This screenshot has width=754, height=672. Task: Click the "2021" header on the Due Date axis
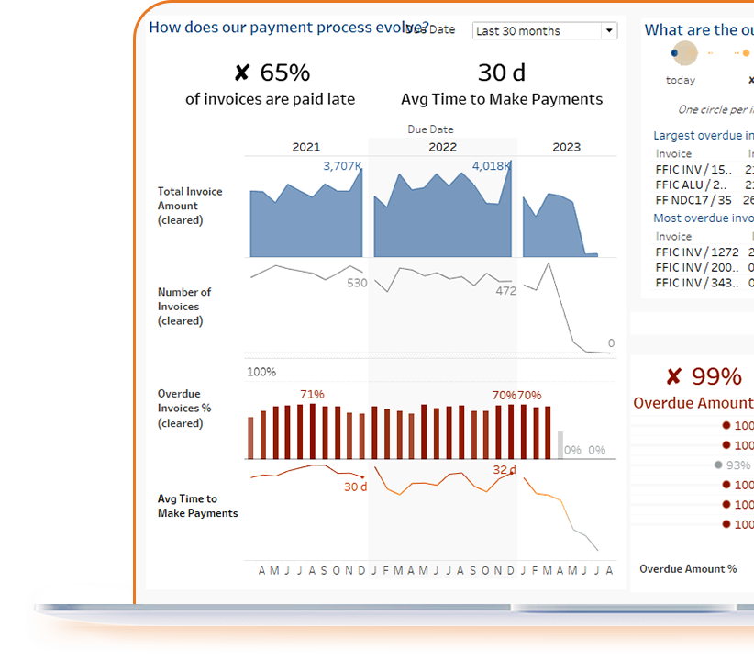point(305,146)
